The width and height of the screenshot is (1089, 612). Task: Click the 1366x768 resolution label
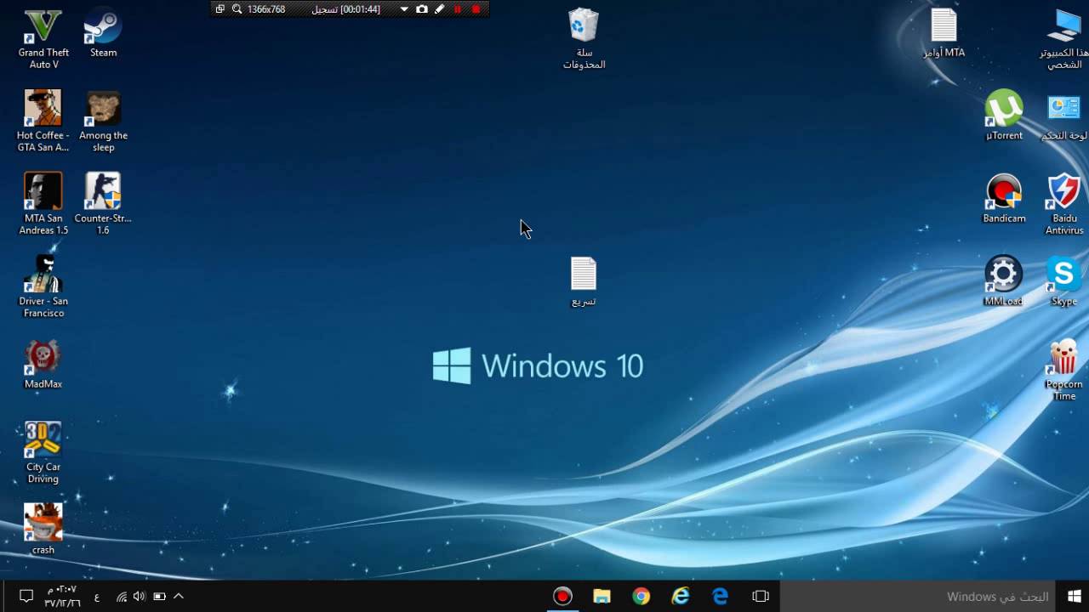266,9
